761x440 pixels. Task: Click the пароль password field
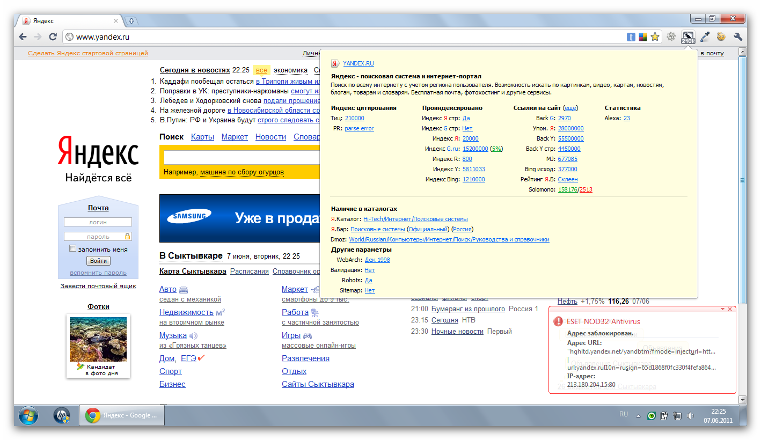[x=98, y=237]
